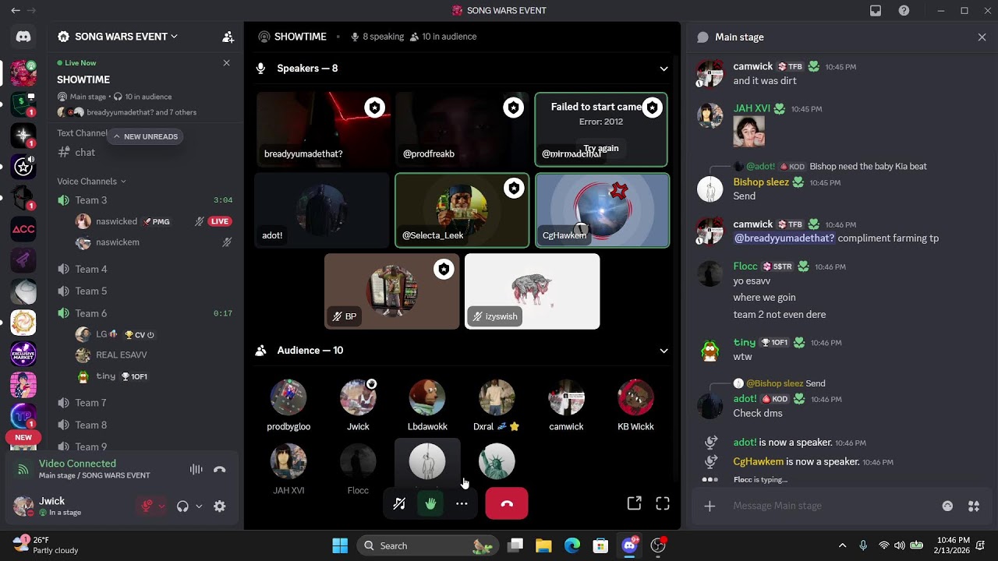This screenshot has width=998, height=561.
Task: Toggle noise suppression waveform icon
Action: (196, 470)
